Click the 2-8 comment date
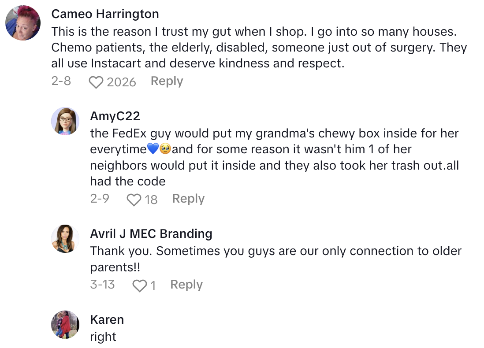The height and width of the screenshot is (348, 484). 61,81
